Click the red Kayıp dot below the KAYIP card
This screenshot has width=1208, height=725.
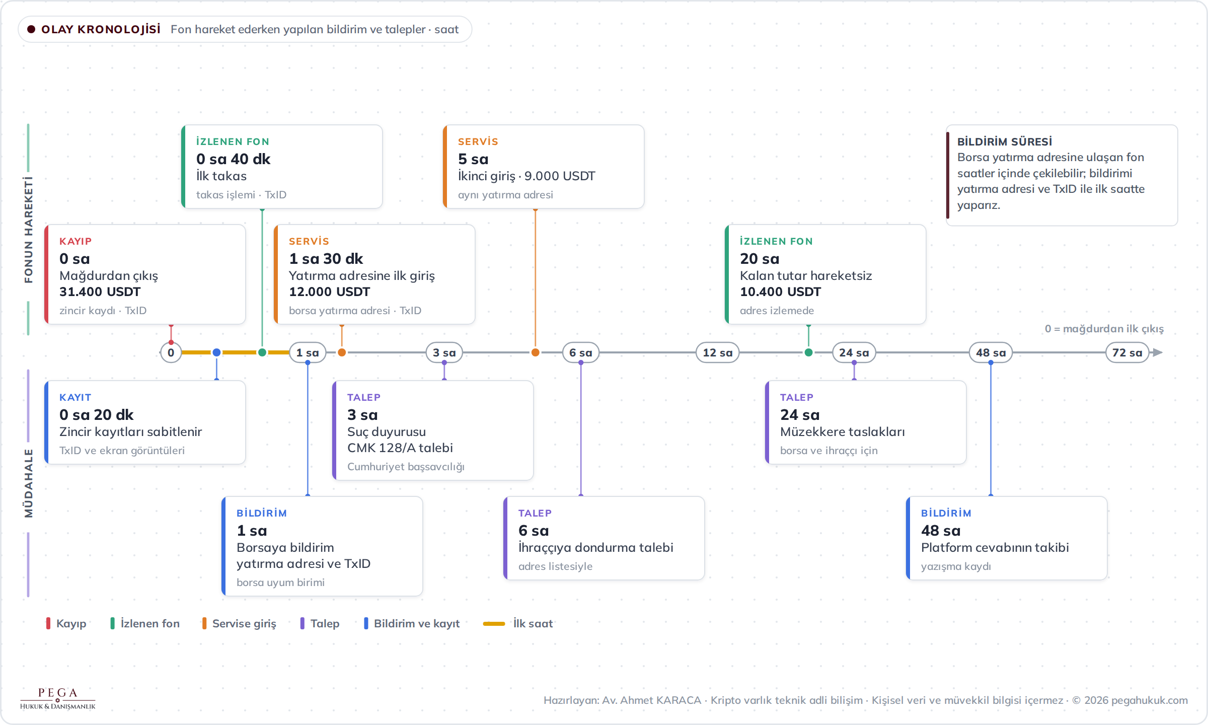point(171,342)
